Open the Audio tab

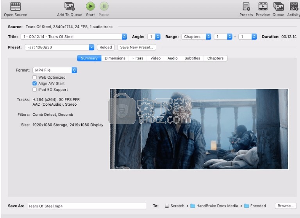click(x=172, y=58)
